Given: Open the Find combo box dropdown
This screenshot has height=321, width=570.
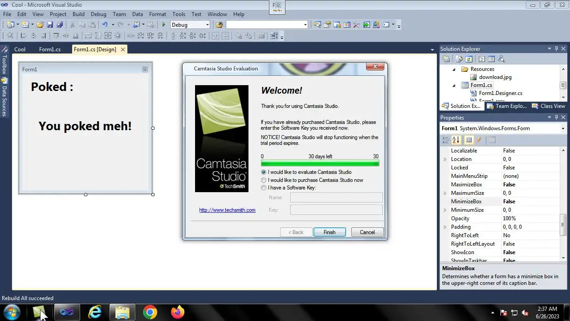Looking at the screenshot, I should click(305, 25).
